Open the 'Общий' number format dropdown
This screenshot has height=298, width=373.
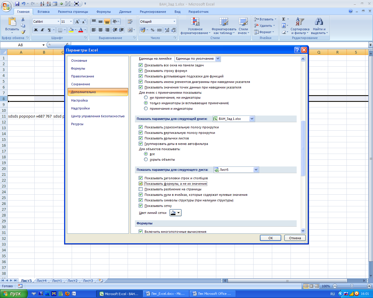pyautogui.click(x=174, y=22)
